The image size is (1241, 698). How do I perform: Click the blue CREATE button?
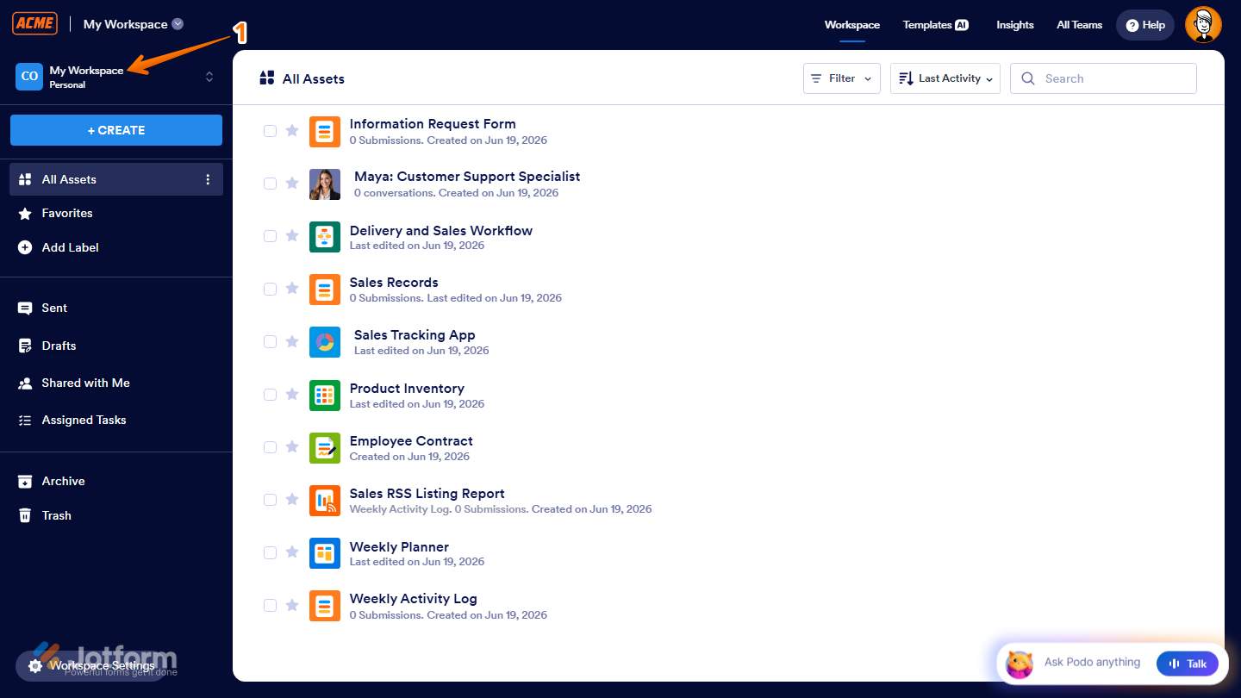point(116,130)
